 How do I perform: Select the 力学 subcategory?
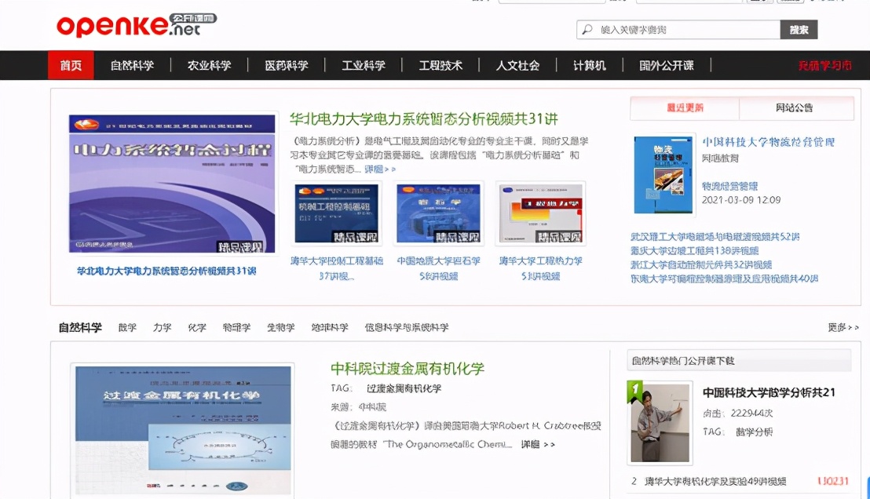click(x=162, y=328)
